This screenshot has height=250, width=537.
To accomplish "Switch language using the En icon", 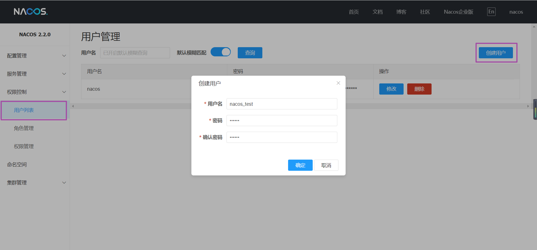I will pyautogui.click(x=491, y=12).
